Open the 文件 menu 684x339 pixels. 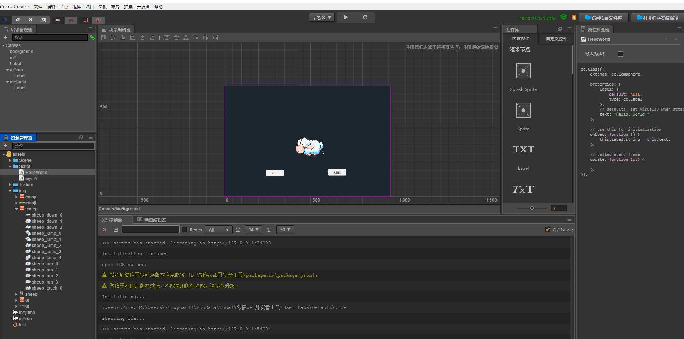tap(38, 7)
